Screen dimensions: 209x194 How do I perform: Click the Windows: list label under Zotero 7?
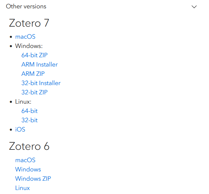(29, 46)
